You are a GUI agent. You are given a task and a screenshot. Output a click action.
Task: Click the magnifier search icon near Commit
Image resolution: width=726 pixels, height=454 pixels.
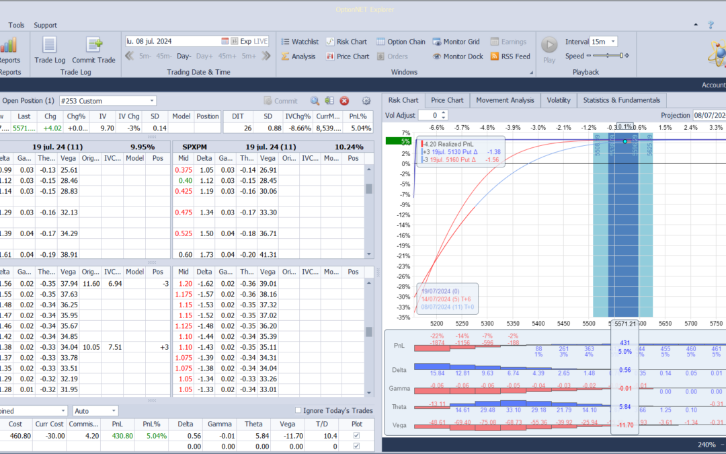315,101
